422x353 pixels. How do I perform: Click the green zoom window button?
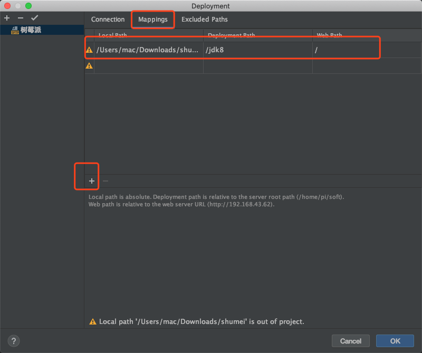[x=28, y=6]
